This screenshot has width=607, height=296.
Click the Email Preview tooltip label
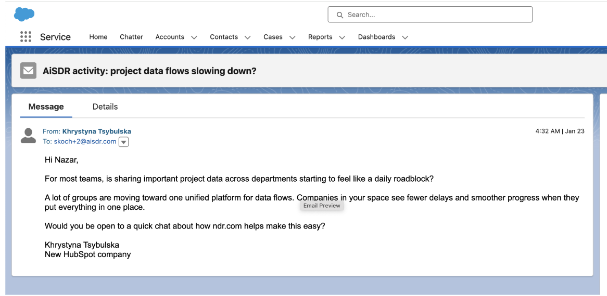point(322,206)
